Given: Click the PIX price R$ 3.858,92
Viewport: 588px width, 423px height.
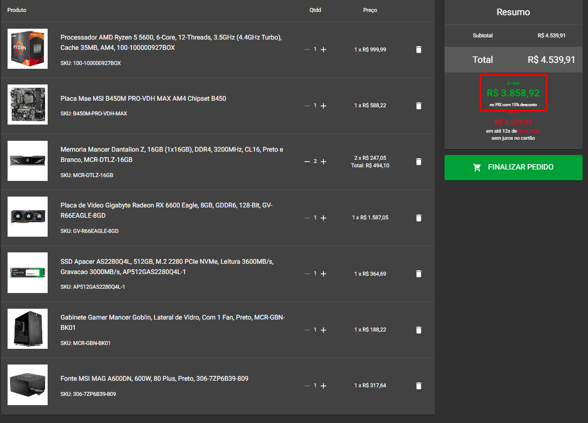Looking at the screenshot, I should coord(513,93).
